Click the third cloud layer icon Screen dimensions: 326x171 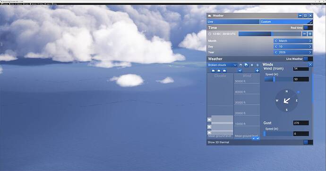pos(224,71)
